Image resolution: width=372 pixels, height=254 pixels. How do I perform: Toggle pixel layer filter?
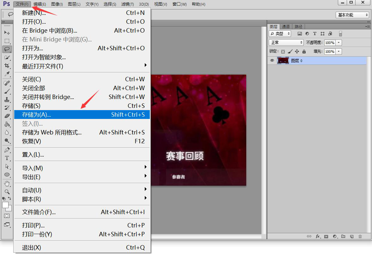tap(300, 34)
